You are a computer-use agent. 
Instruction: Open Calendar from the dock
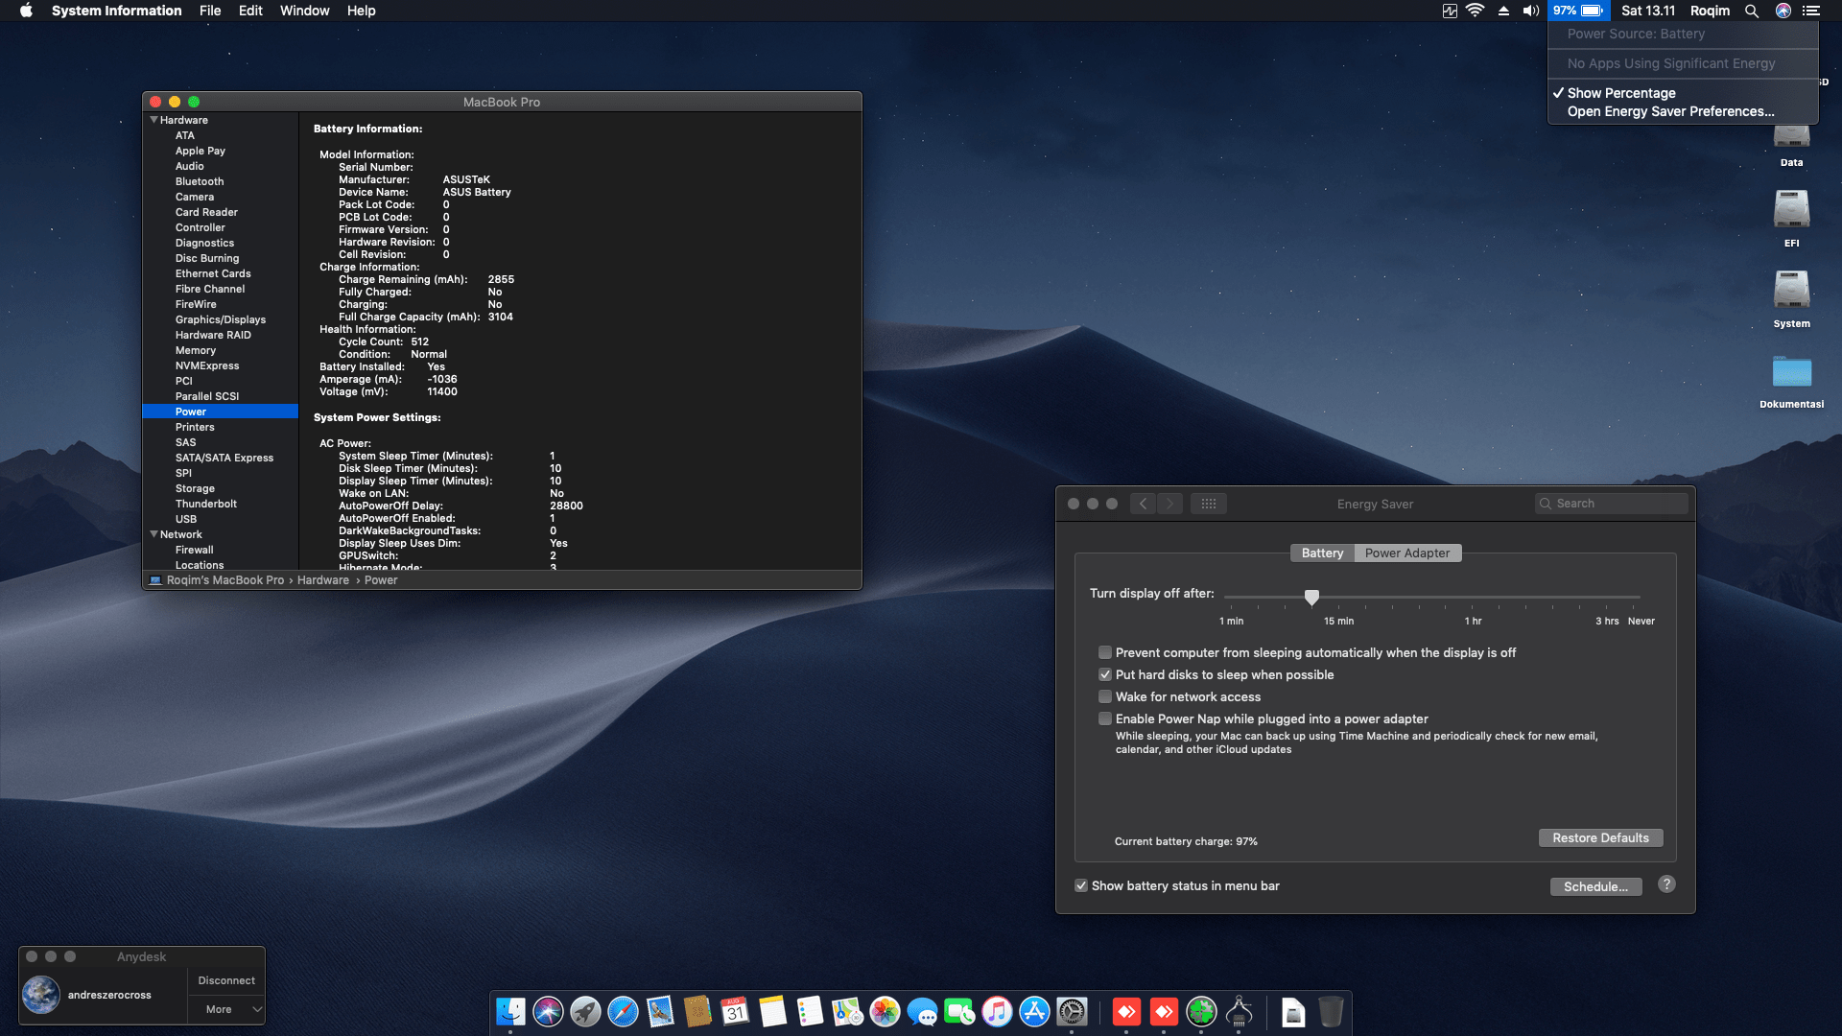point(735,1011)
